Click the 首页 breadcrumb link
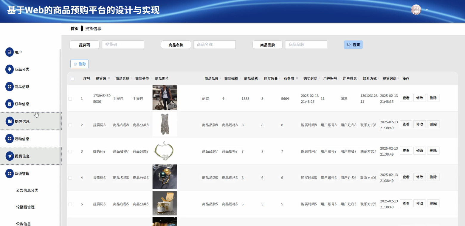The image size is (465, 226). click(75, 29)
